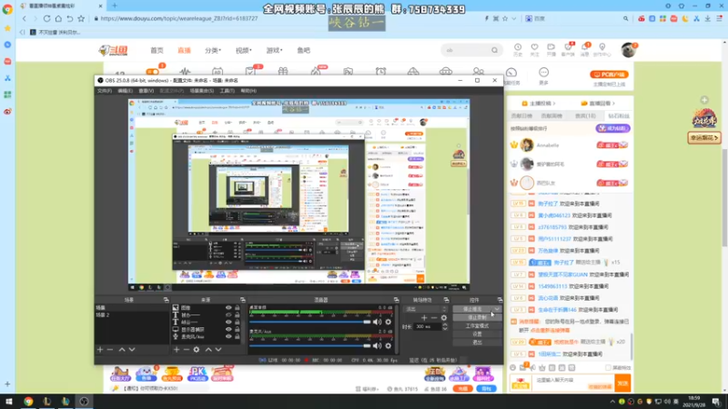This screenshot has width=728, height=409.
Task: Toggle lock on the 图像 source
Action: (238, 307)
